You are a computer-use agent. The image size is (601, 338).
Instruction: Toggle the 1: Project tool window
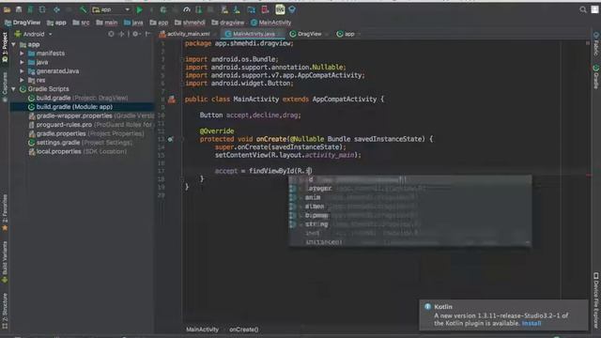point(5,48)
